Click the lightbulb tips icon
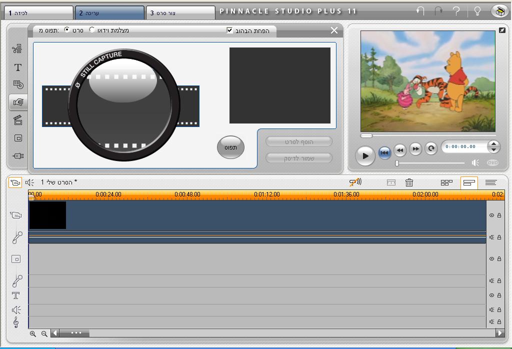Screen dimensions: 512x349 (477, 11)
